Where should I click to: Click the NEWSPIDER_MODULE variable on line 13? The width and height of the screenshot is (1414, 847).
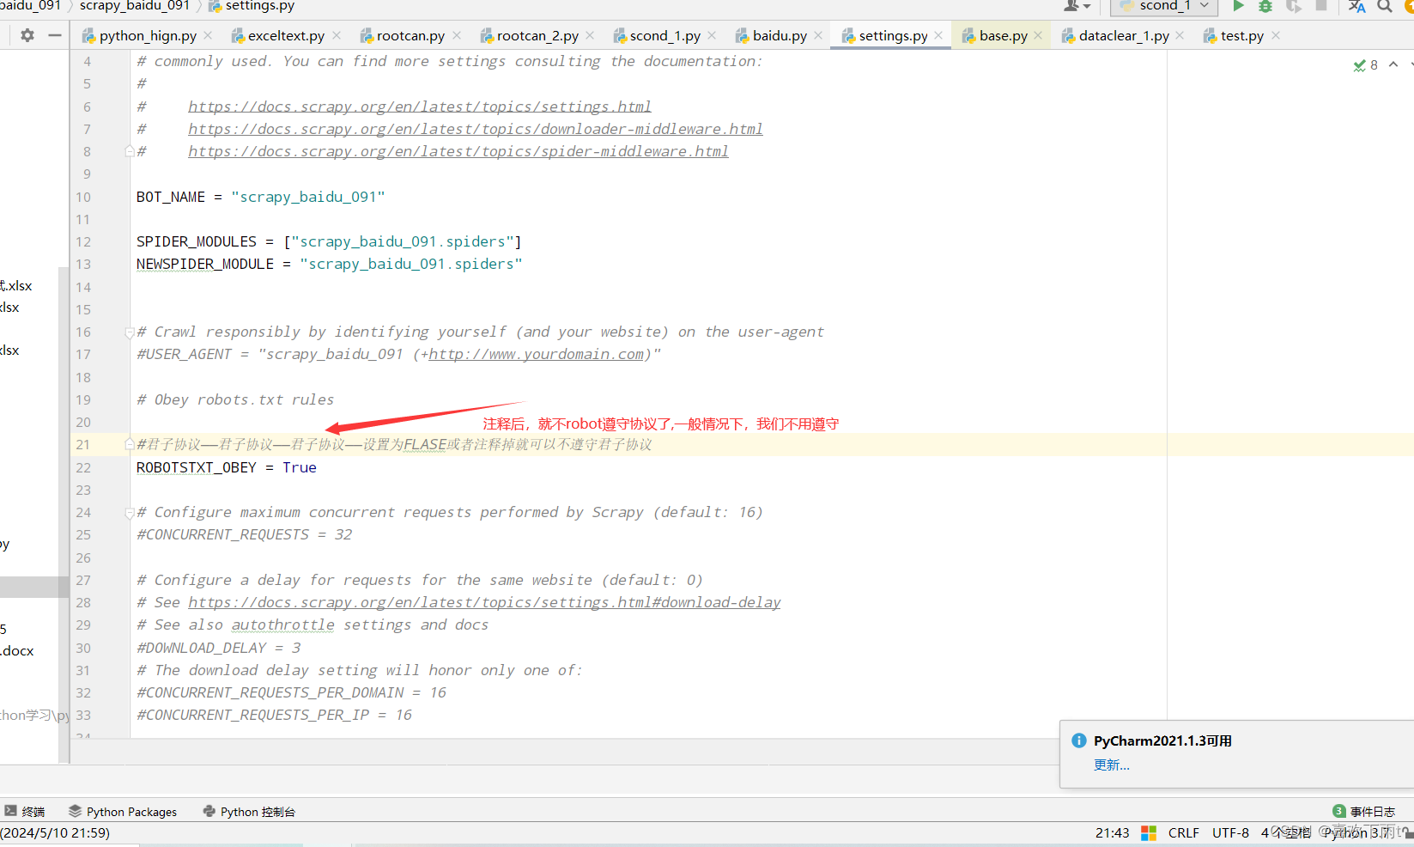205,264
